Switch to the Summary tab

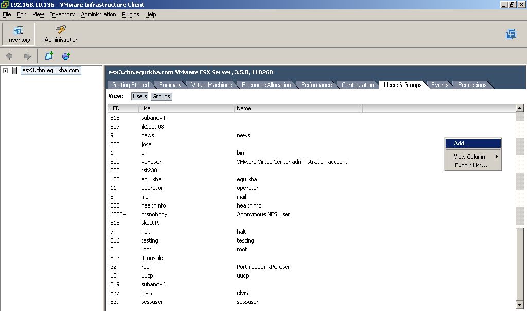pos(170,85)
